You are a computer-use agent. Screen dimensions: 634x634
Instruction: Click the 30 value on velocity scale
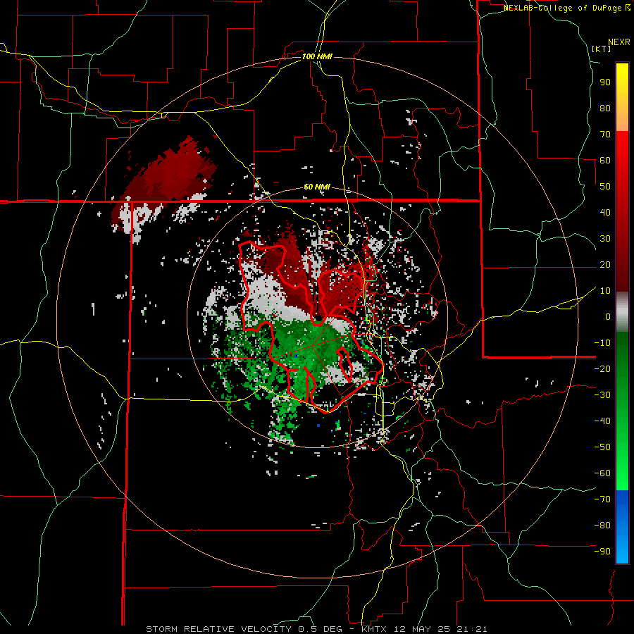point(605,239)
